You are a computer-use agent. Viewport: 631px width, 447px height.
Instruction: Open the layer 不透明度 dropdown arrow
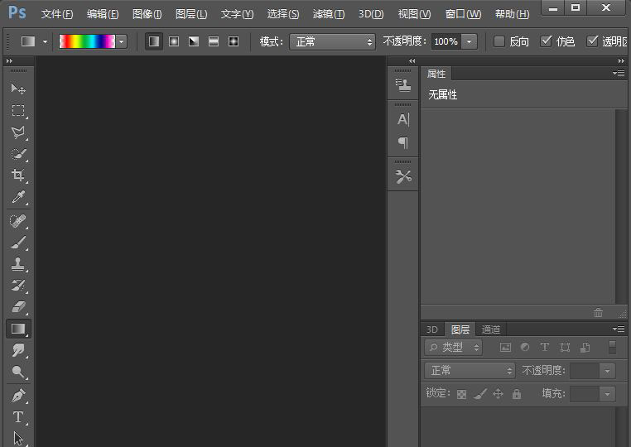point(607,371)
